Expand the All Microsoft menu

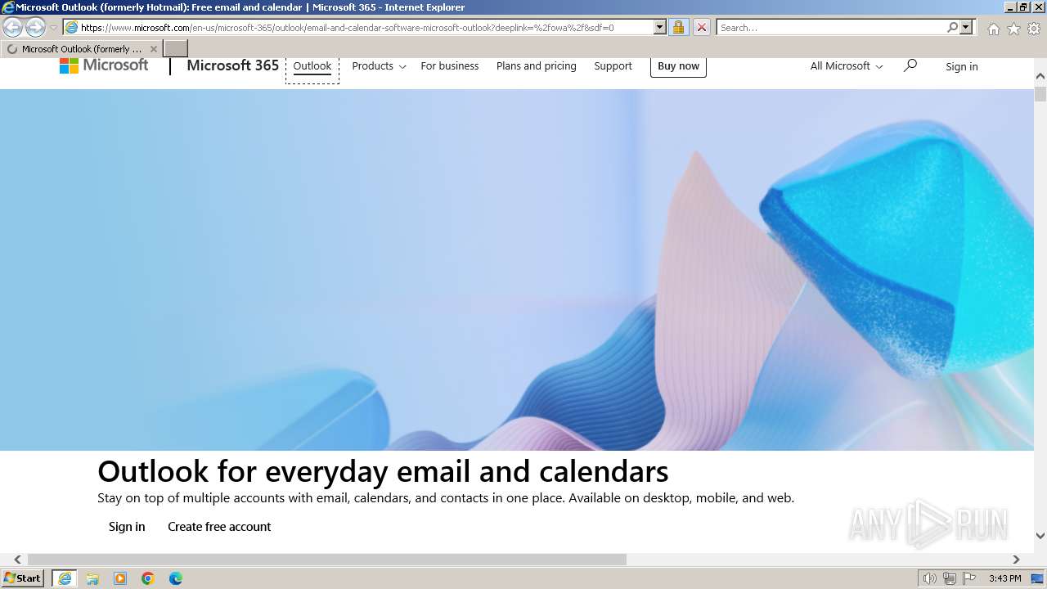pyautogui.click(x=847, y=66)
